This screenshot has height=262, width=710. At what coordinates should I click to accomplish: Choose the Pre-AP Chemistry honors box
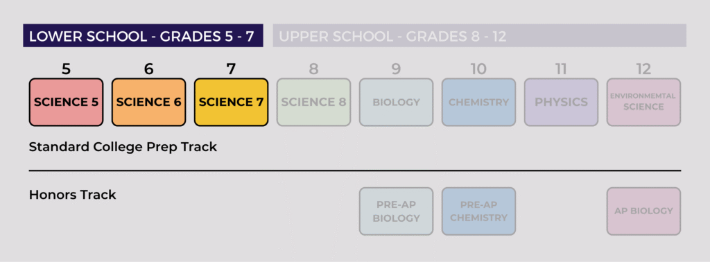[x=478, y=211]
